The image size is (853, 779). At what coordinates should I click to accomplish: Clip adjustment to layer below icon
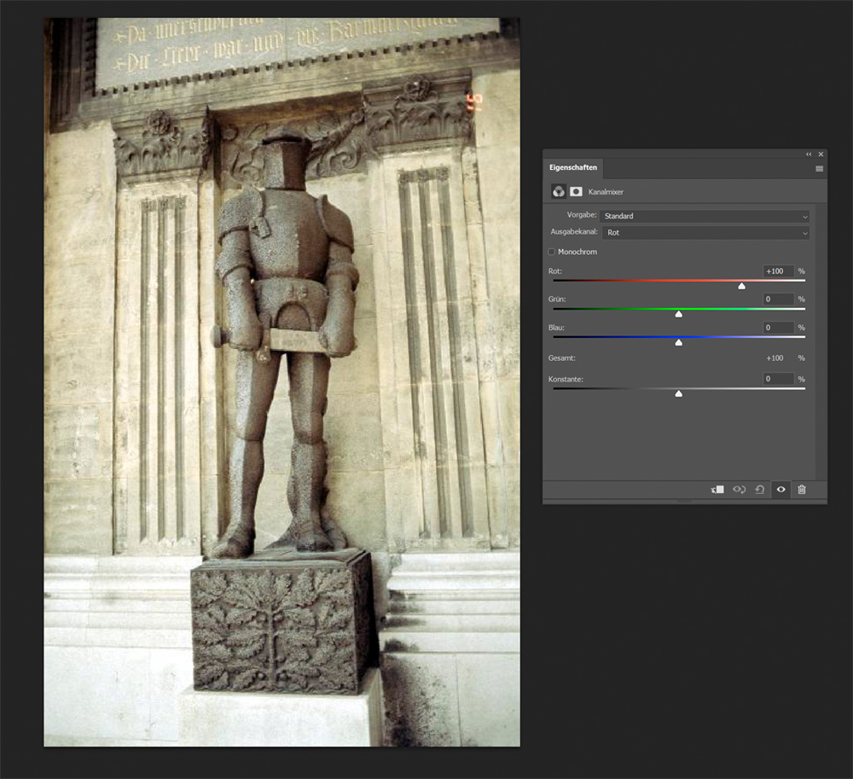click(x=717, y=490)
